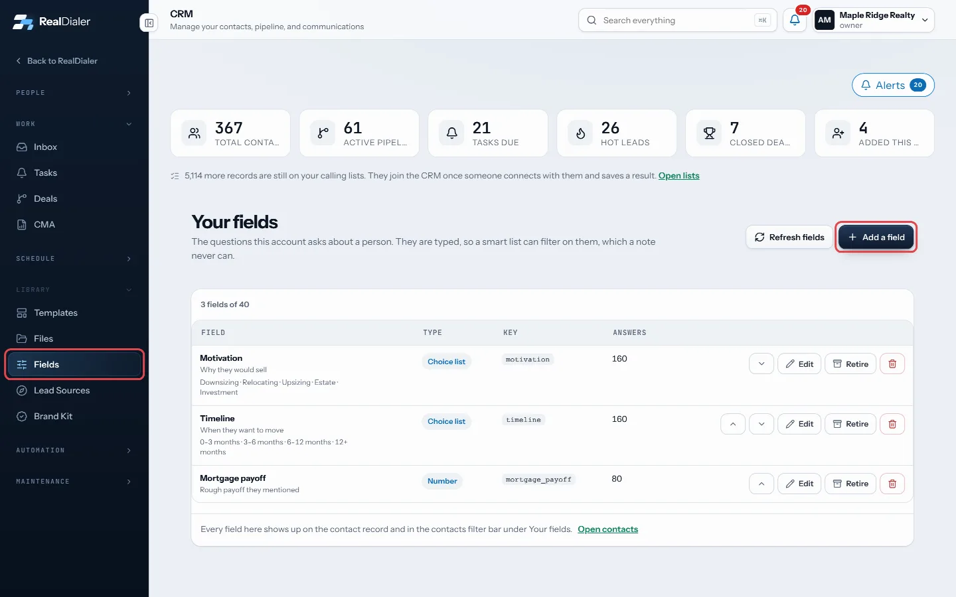The image size is (956, 597).
Task: Click the RealDialer logo icon
Action: click(23, 22)
